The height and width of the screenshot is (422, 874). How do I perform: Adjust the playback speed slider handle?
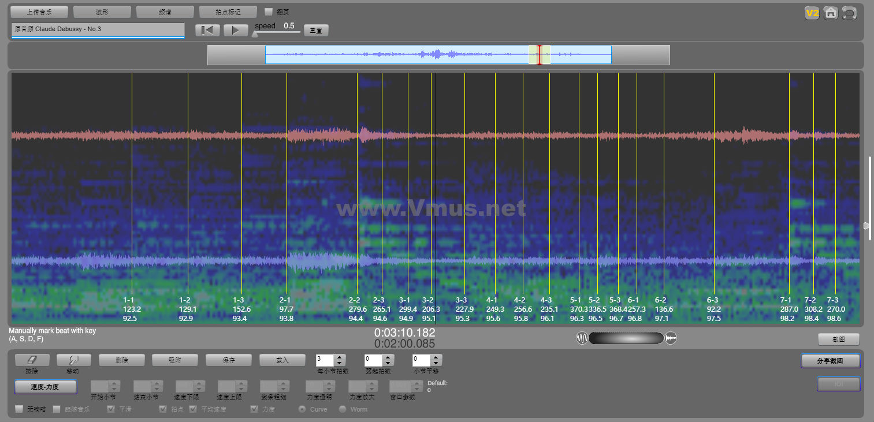[255, 34]
